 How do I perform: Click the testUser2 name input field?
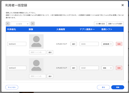17,68
